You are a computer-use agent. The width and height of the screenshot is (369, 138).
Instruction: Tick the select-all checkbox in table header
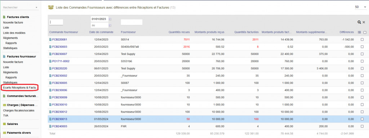(365, 32)
